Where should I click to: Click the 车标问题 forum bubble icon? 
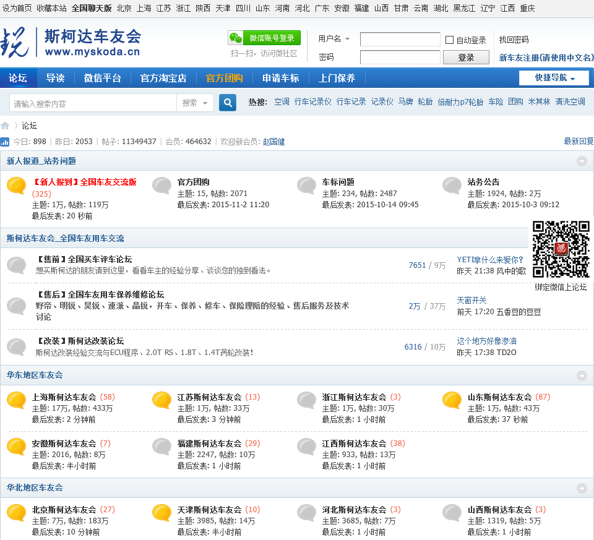point(306,186)
